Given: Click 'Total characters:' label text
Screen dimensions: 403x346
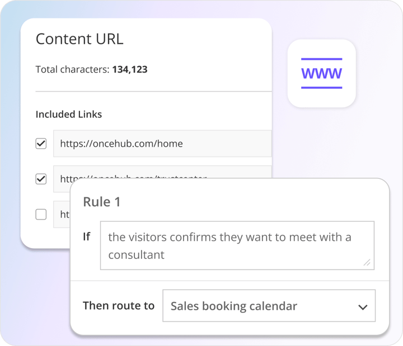Looking at the screenshot, I should 72,70.
